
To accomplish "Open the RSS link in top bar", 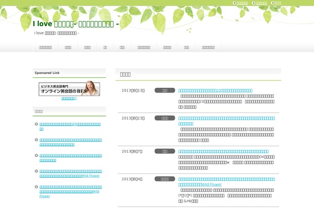I will click(278, 3).
